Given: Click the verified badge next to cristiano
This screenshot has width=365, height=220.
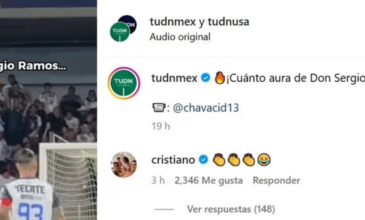Looking at the screenshot, I should click(203, 160).
